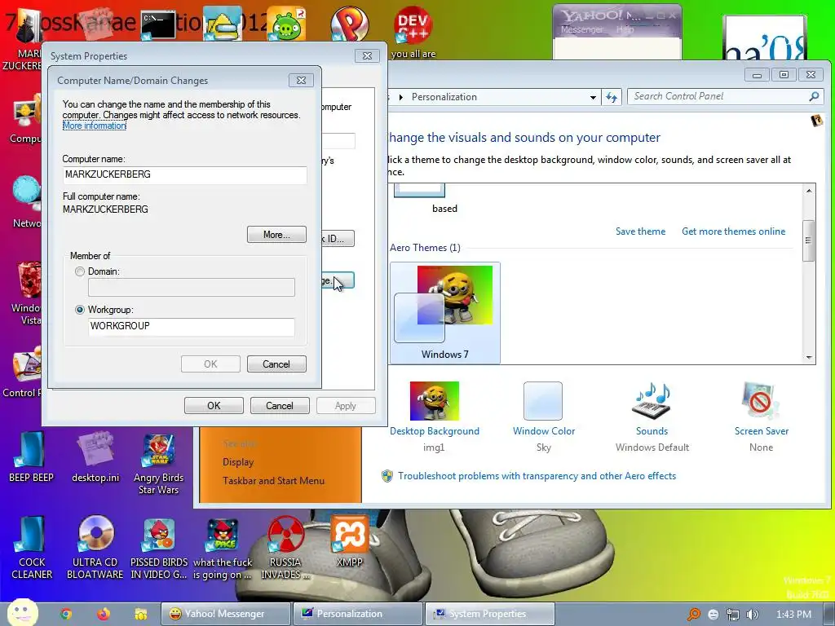The height and width of the screenshot is (626, 835).
Task: Click the Start button smiley orb
Action: 22,613
